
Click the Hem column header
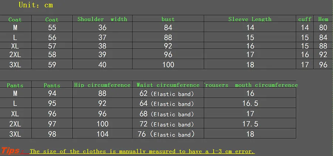(x=323, y=19)
